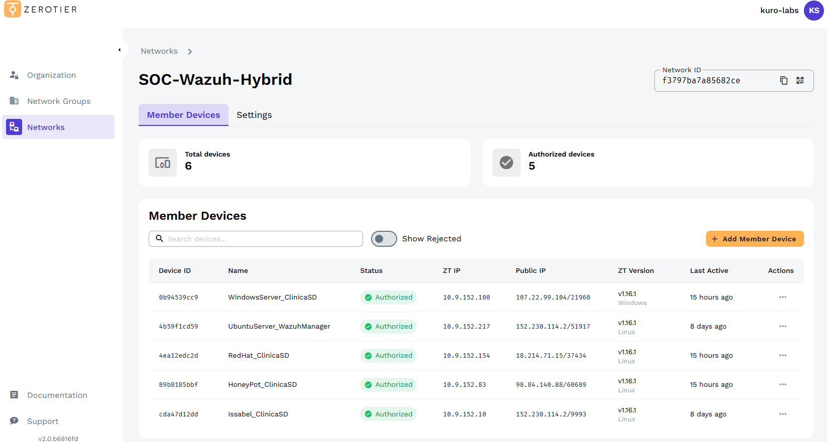Click public IP 98.84.140.88/60689
Image resolution: width=827 pixels, height=442 pixels.
[551, 385]
